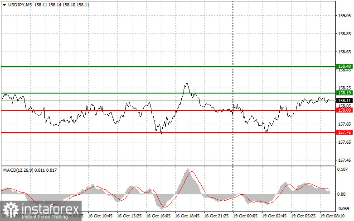Click the thick red horizontal line at 157.76
354x221 pixels.
169,132
